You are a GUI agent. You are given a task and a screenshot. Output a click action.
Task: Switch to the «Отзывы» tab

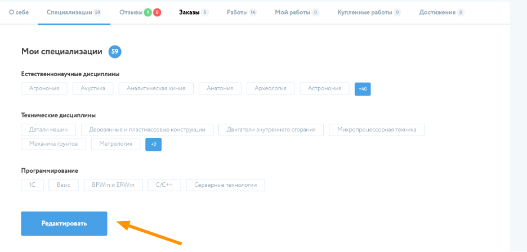(131, 12)
